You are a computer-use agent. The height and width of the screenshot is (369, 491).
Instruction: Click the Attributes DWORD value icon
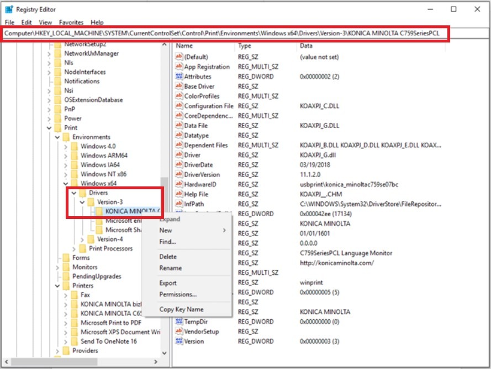pyautogui.click(x=179, y=77)
